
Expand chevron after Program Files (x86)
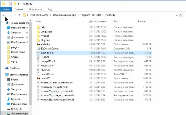click(x=103, y=15)
